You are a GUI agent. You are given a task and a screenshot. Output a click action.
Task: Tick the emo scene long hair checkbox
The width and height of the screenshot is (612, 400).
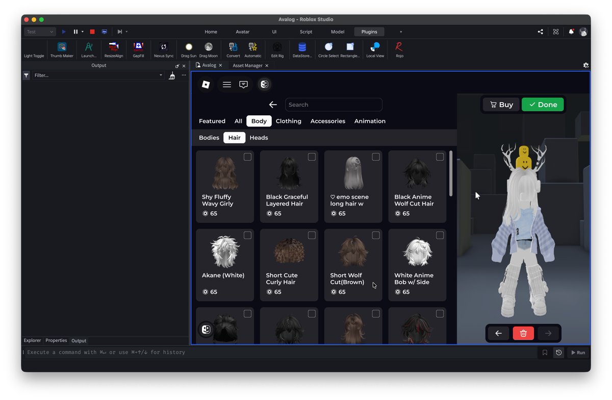point(376,157)
